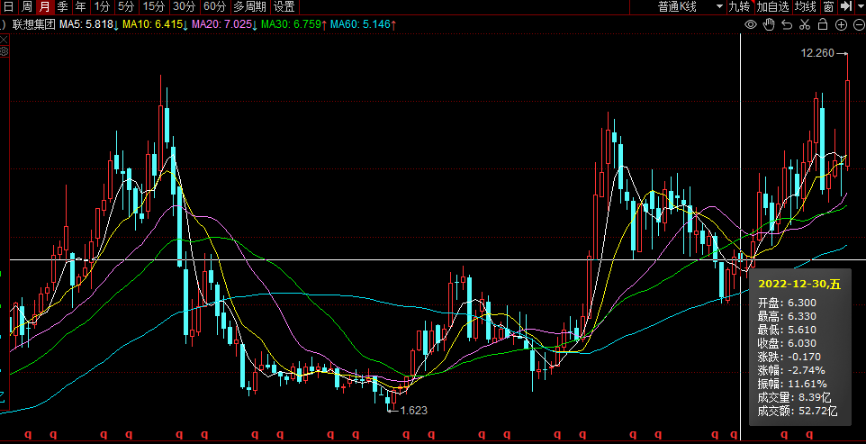This screenshot has height=444, width=866.
Task: Switch to the 周 weekly period tab
Action: [27, 6]
